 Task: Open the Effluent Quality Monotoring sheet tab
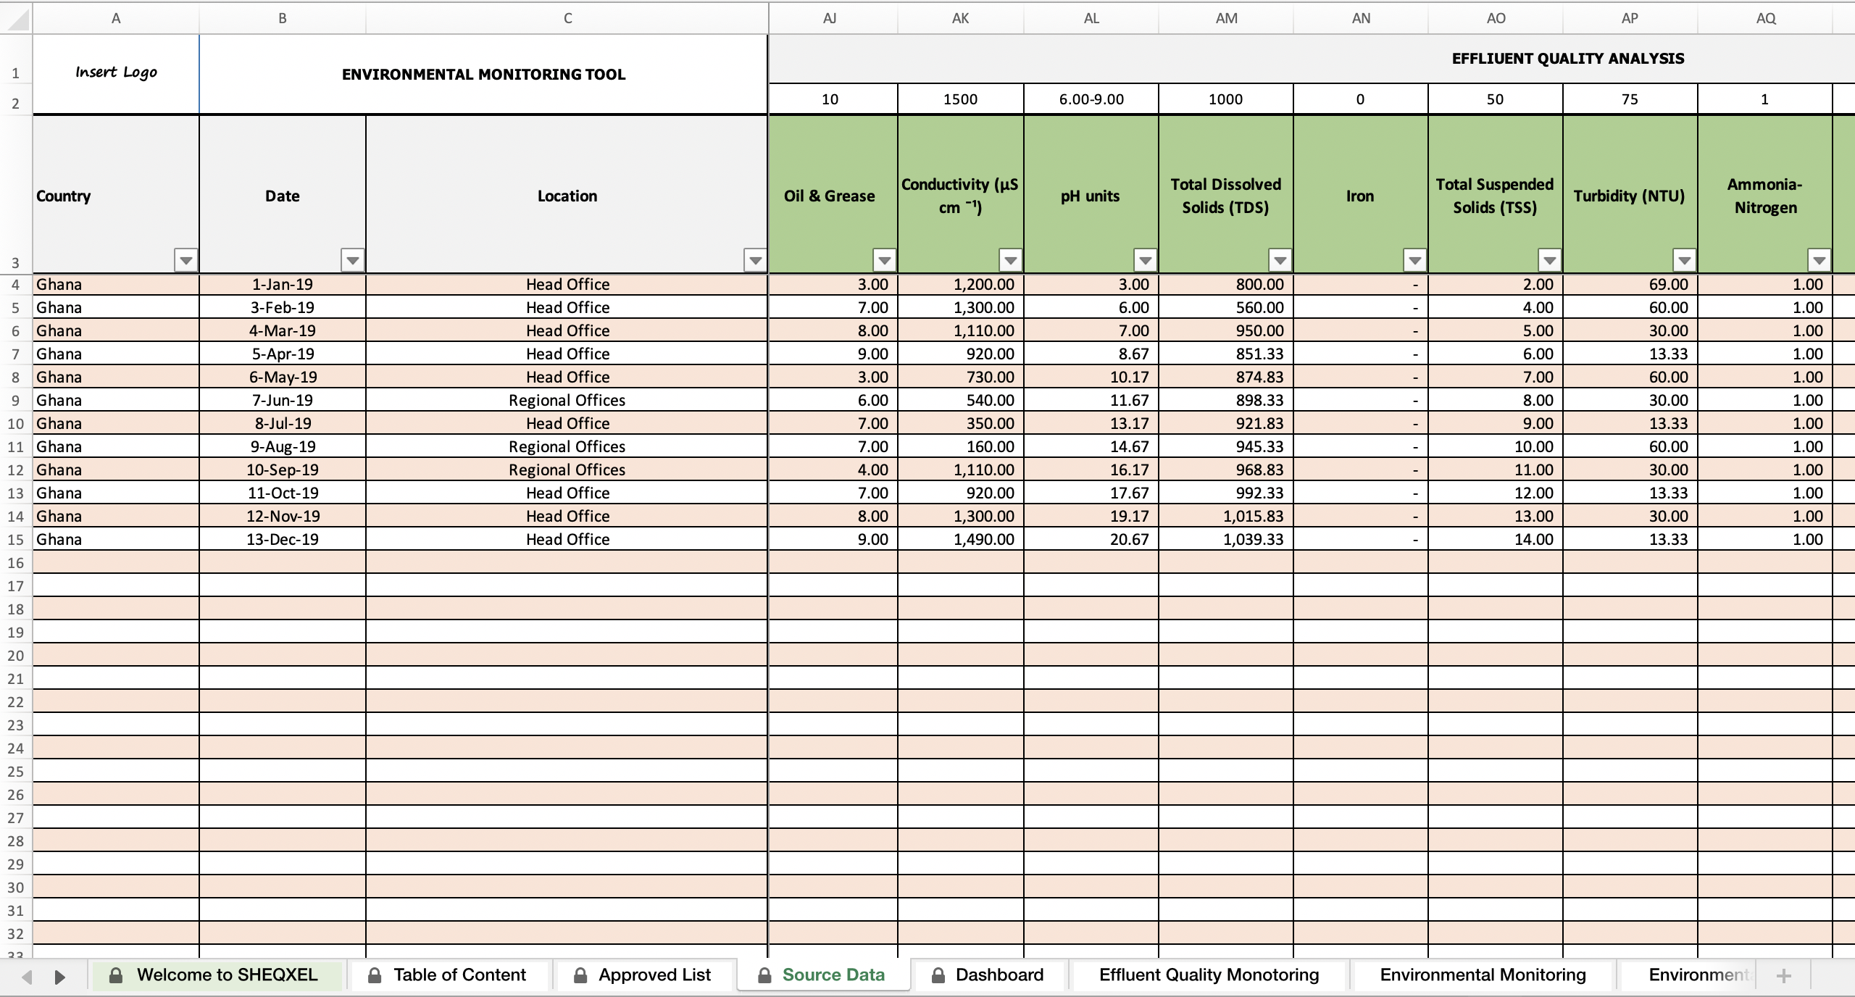(x=1209, y=975)
